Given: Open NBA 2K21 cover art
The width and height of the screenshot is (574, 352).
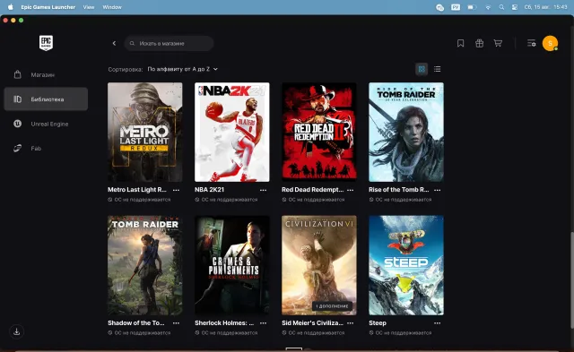Looking at the screenshot, I should point(232,132).
